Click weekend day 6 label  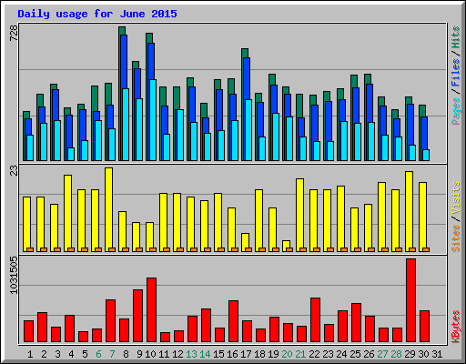click(98, 354)
